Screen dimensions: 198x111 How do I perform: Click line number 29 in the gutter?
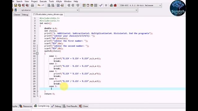click(34, 89)
